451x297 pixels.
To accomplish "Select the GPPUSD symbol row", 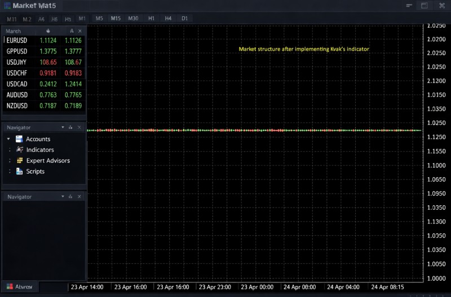I will click(x=45, y=51).
